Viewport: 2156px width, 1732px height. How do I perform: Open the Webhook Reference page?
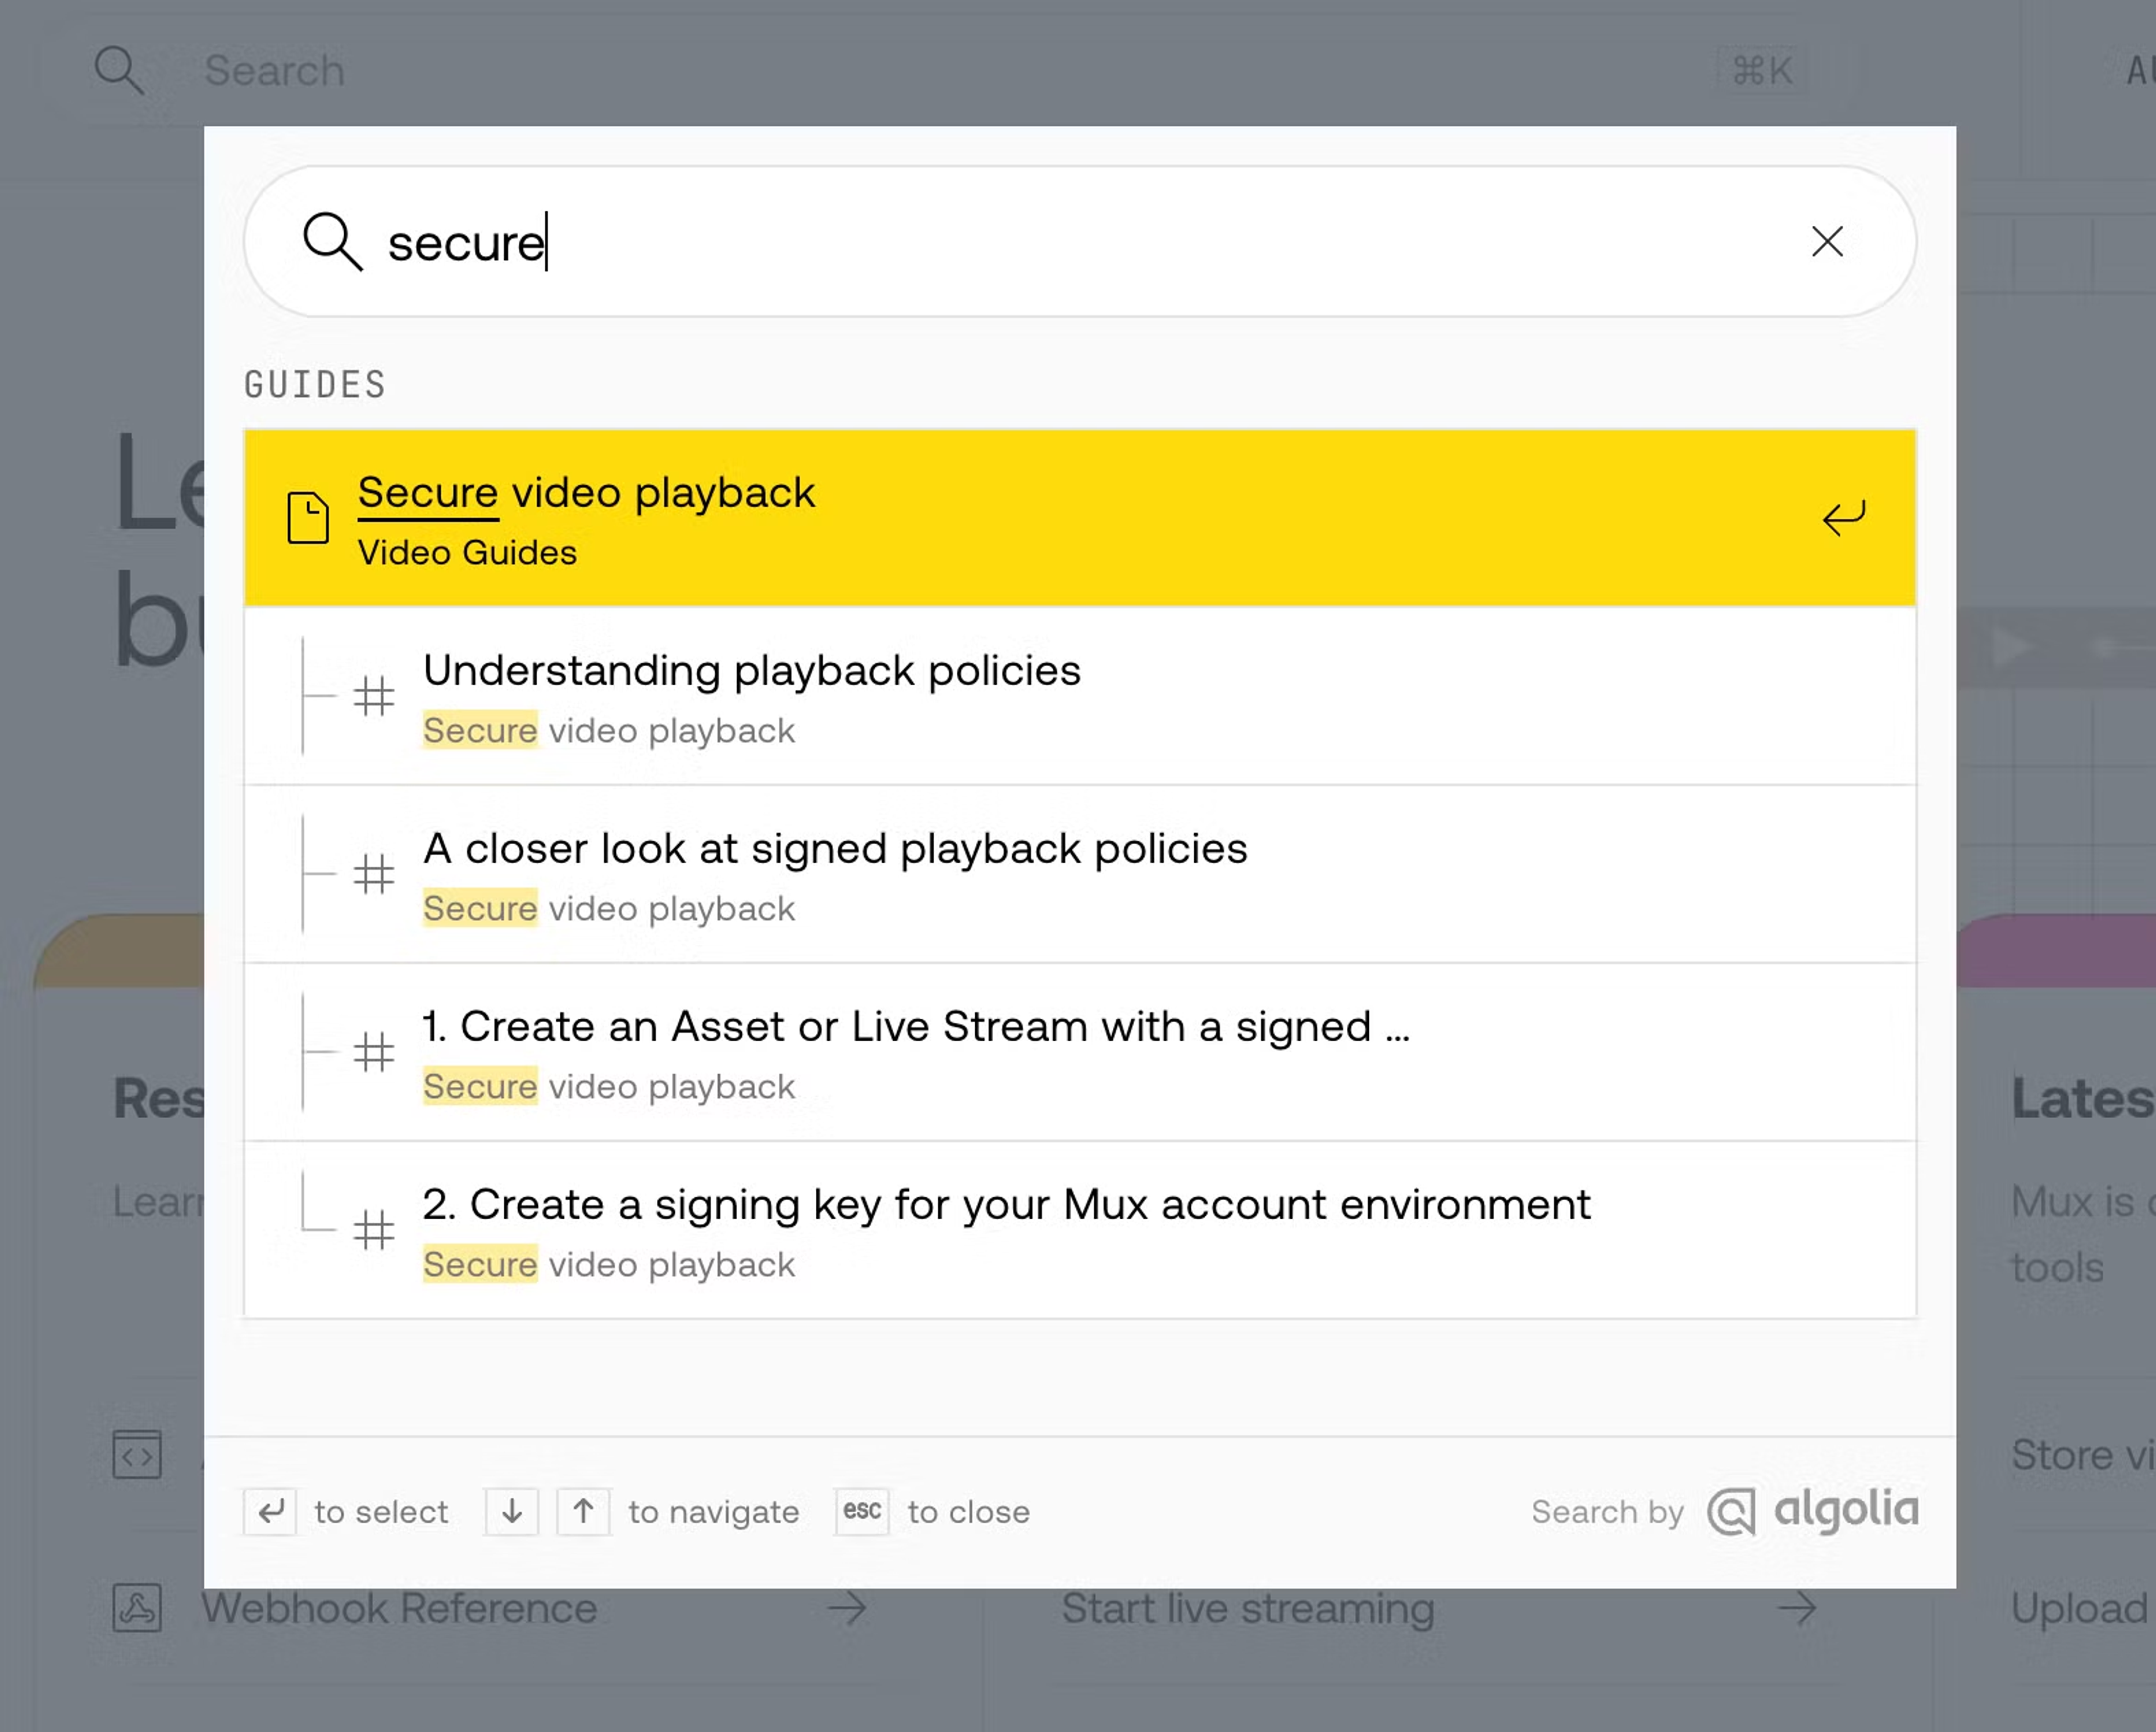399,1608
